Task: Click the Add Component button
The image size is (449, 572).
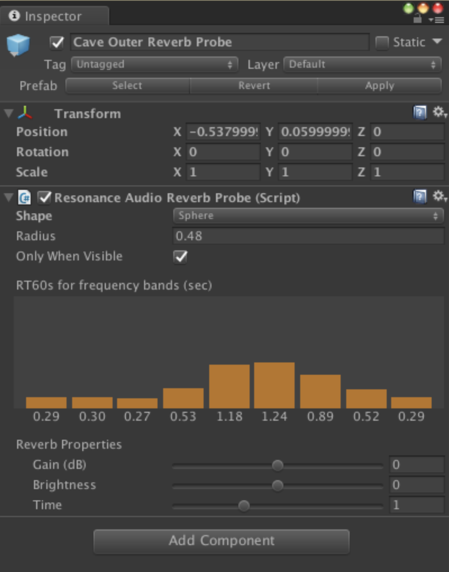Action: [x=221, y=541]
